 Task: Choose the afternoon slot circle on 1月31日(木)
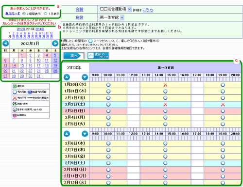point(165,91)
